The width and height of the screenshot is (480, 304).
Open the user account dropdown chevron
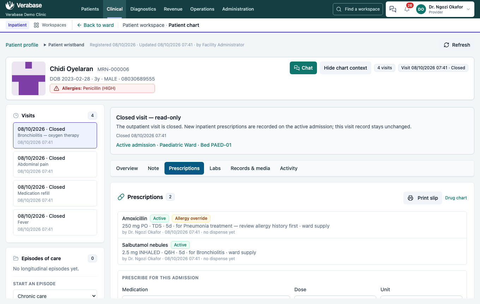coord(468,10)
